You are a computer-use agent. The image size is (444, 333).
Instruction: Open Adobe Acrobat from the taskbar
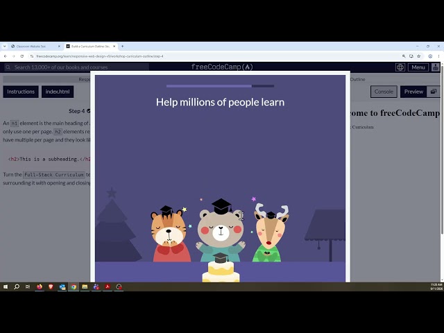click(x=108, y=287)
